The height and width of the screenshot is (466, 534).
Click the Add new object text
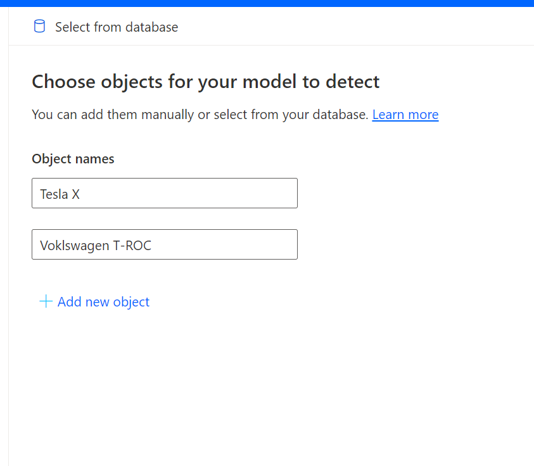[x=103, y=302]
